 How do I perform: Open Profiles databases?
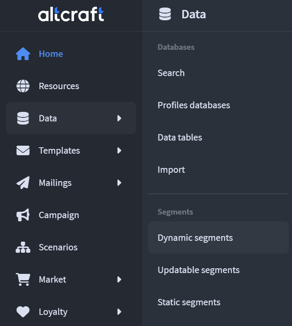pos(194,105)
